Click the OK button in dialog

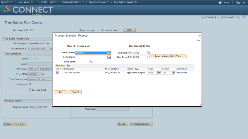coord(60,92)
